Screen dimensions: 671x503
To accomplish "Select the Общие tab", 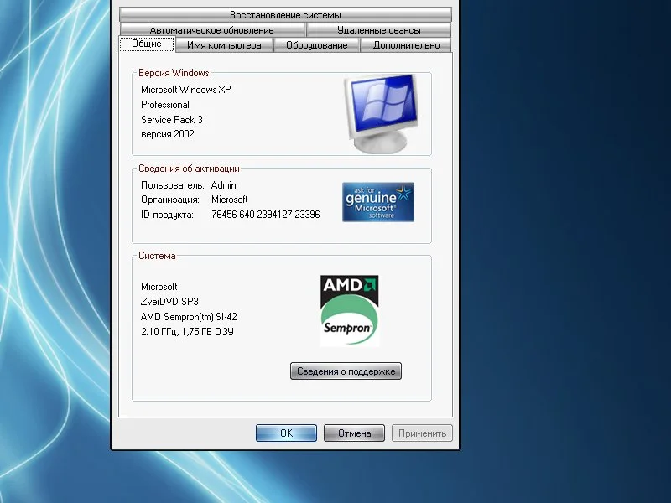I will click(x=147, y=44).
